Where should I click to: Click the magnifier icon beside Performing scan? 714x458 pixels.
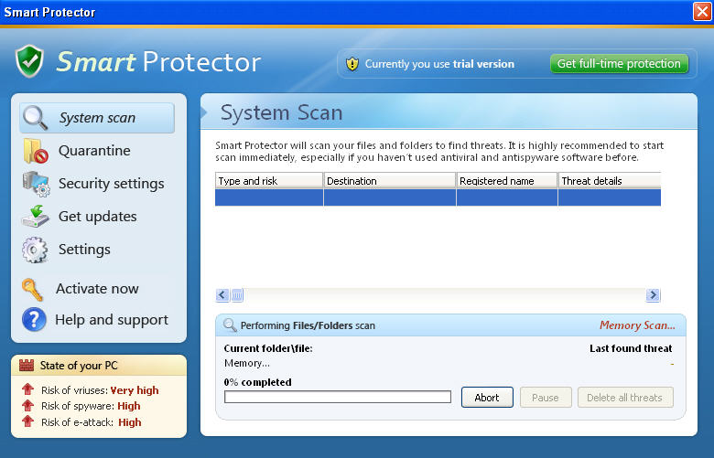[230, 325]
